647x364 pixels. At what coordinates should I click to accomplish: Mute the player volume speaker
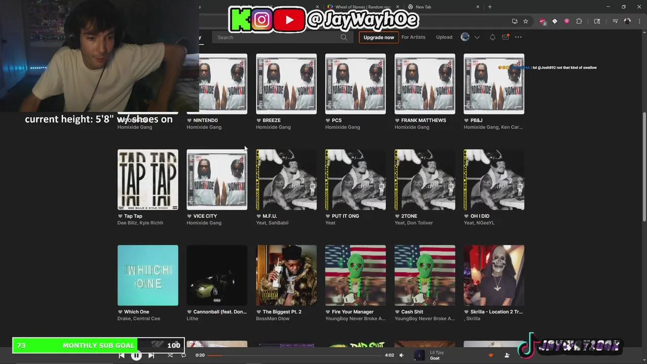401,355
